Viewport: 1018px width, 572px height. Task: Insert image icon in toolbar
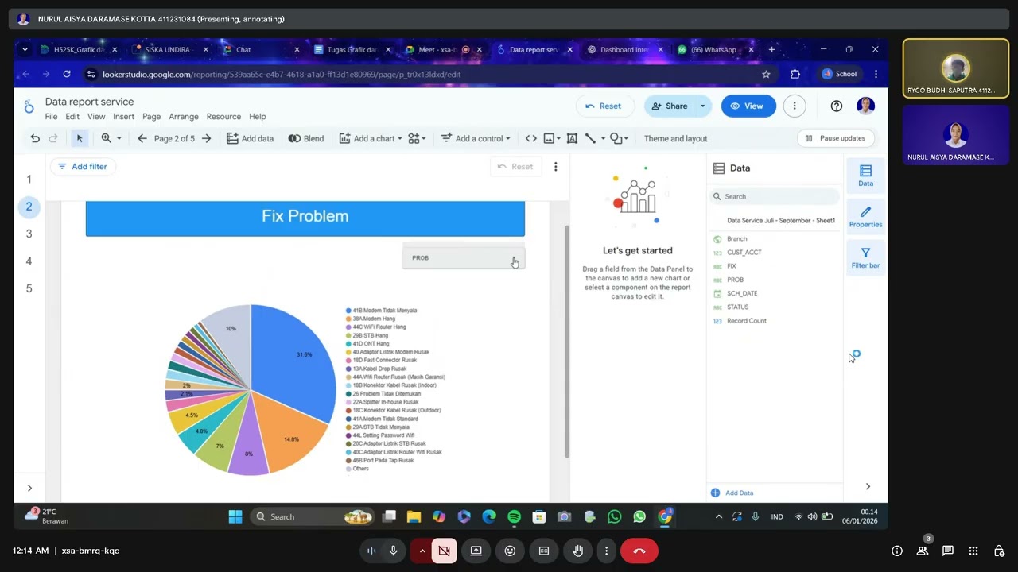(549, 138)
